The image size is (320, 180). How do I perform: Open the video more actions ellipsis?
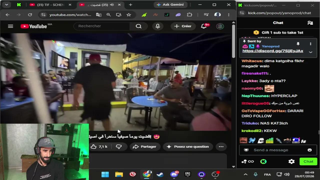pos(221,146)
